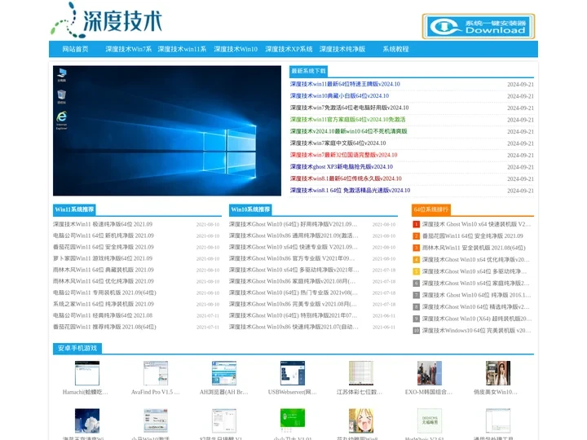587x440 pixels.
Task: Click the AvaFind Pro V1.5 caption text
Action: [156, 392]
